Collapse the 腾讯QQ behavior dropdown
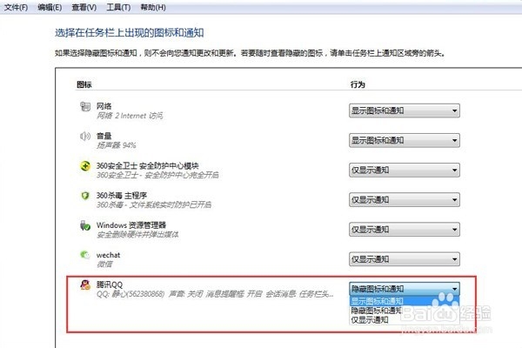Image resolution: width=522 pixels, height=348 pixels. [405, 289]
